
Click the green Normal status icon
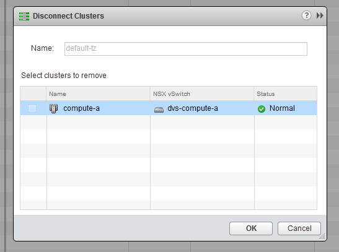[262, 109]
